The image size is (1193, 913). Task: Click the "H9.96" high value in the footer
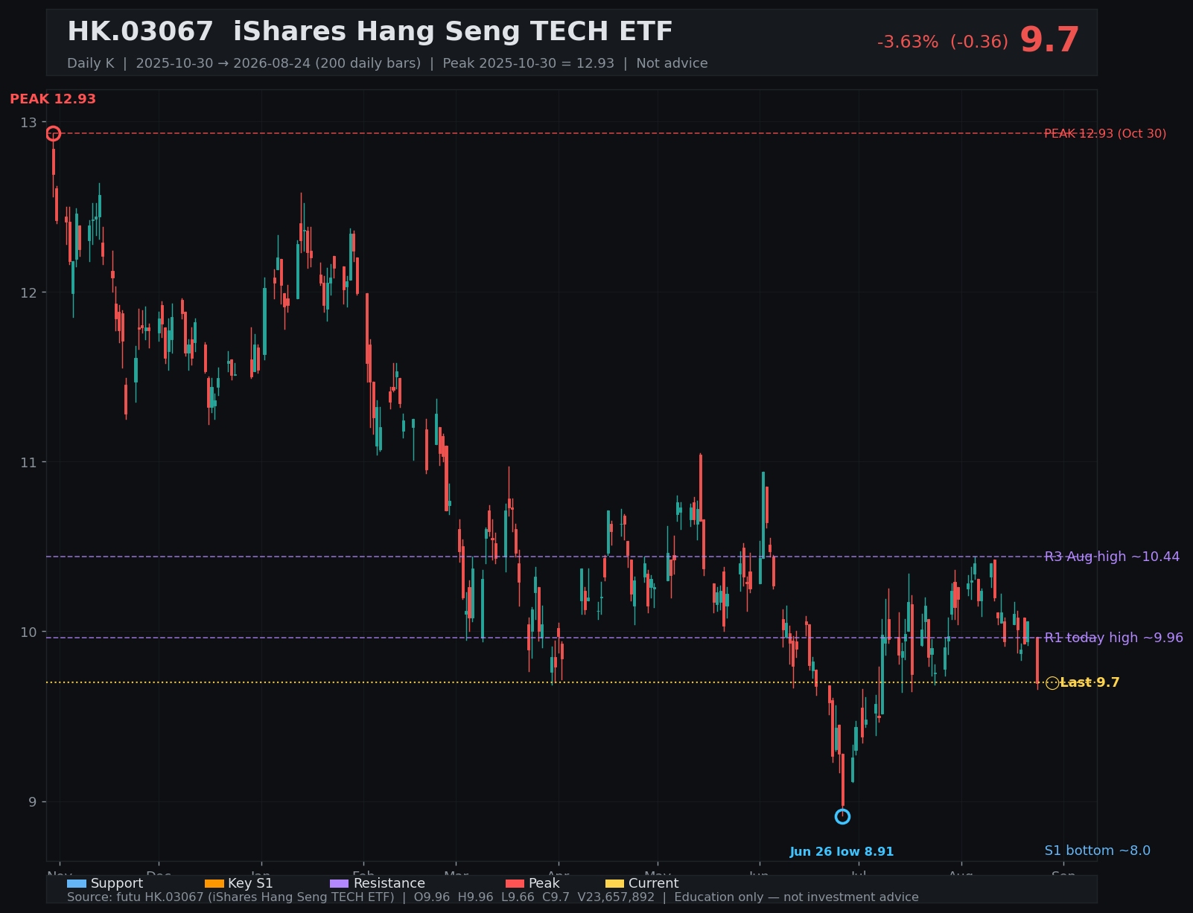point(475,897)
